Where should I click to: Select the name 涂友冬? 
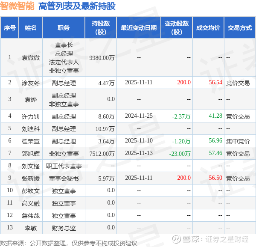pos(31,83)
